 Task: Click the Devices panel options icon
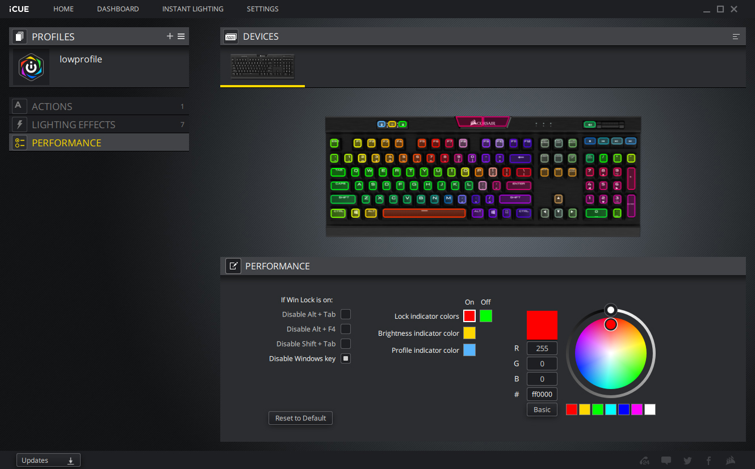click(x=736, y=36)
